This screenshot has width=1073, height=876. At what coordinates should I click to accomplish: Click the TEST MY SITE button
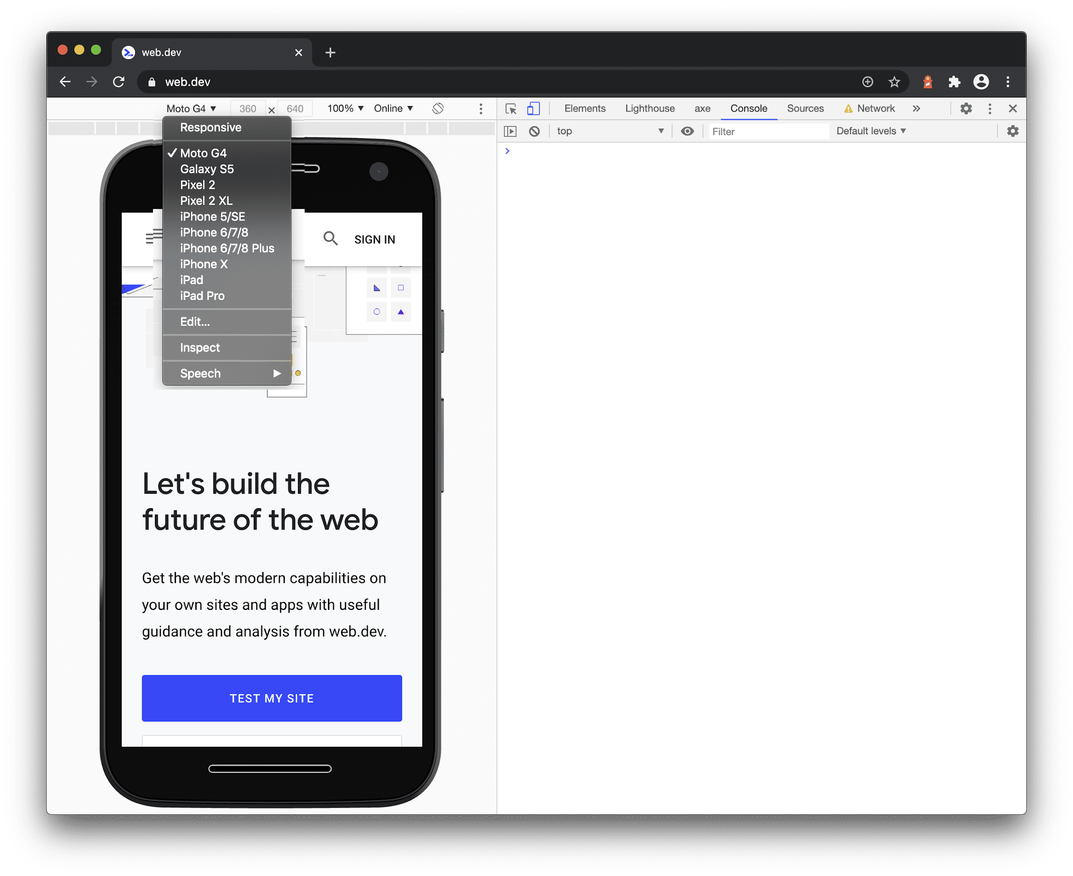pyautogui.click(x=272, y=698)
